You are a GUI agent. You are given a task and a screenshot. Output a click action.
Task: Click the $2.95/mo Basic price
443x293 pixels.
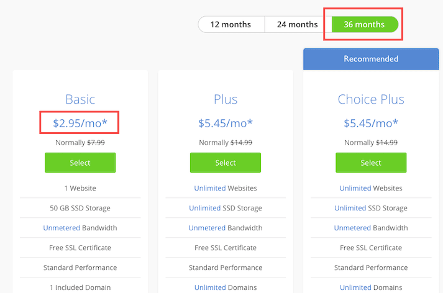80,123
